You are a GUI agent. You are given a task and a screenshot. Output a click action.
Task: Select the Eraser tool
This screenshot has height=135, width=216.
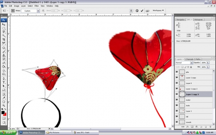click(4, 63)
